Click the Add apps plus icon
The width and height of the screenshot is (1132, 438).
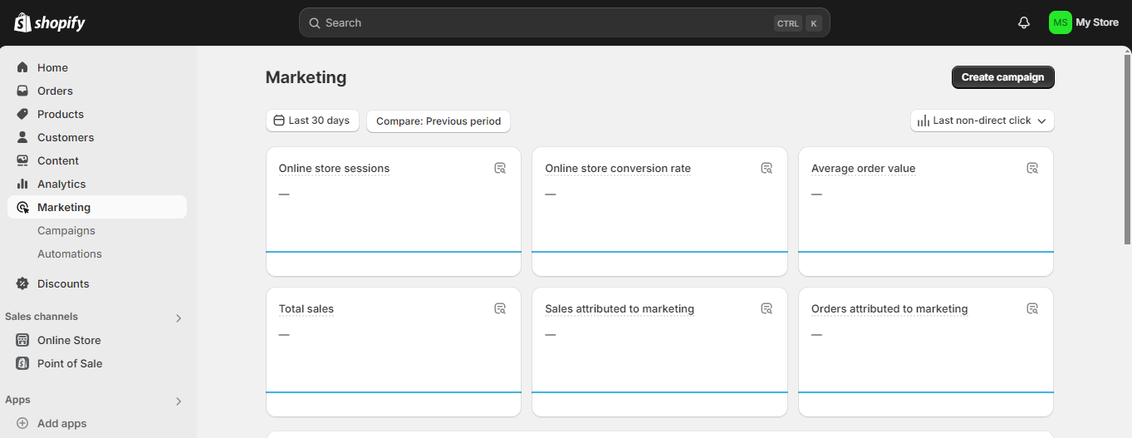(22, 423)
